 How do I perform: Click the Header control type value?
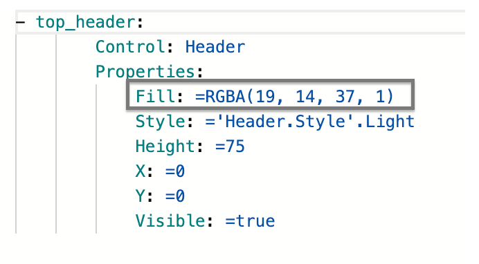[x=215, y=47]
